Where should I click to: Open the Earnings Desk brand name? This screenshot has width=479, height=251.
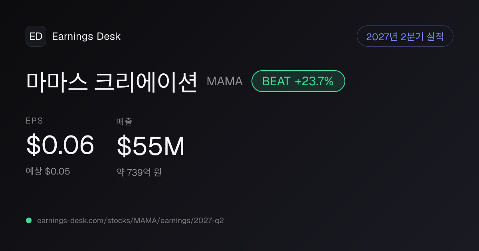[86, 36]
